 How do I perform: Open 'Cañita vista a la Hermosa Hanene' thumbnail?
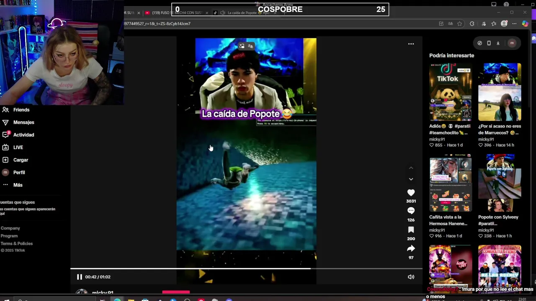click(x=451, y=183)
